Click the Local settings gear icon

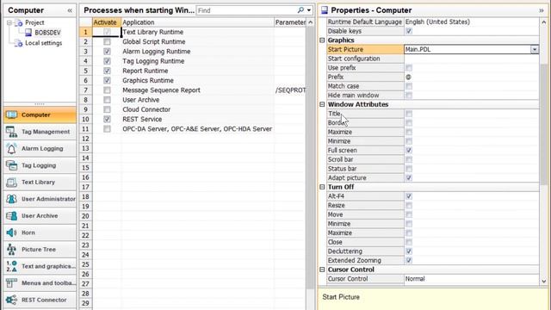(19, 43)
